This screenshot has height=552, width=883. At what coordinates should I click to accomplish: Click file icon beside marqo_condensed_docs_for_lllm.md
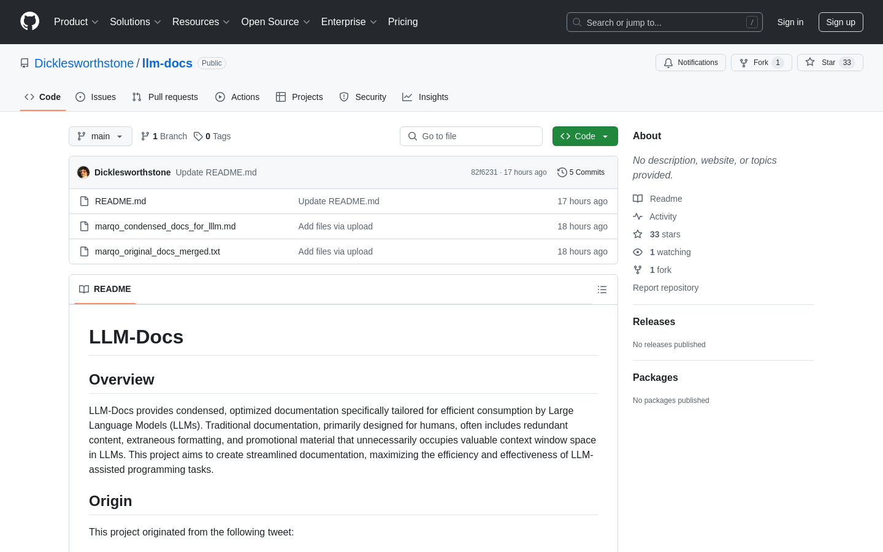(x=85, y=226)
